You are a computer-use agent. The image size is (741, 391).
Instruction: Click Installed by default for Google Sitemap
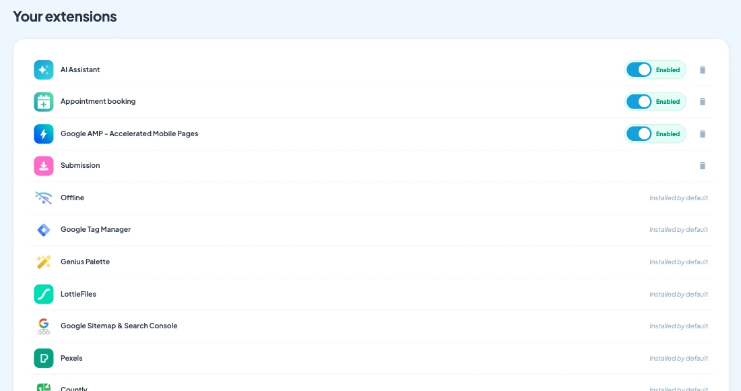point(678,326)
